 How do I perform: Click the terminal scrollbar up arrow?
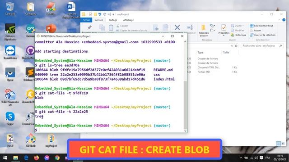185,41
